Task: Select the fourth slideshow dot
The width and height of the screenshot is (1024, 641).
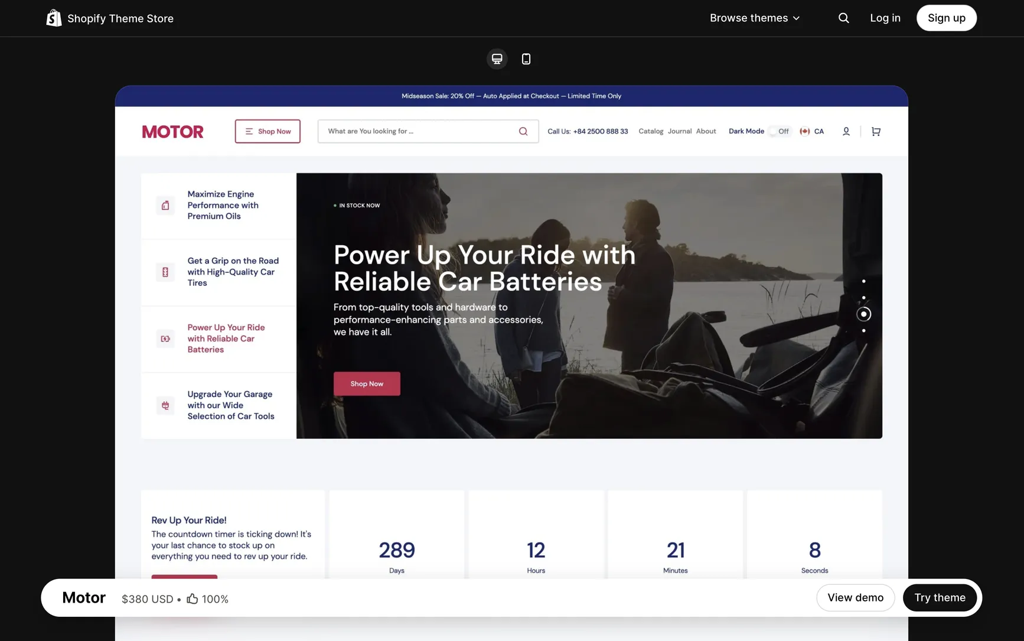Action: point(863,330)
